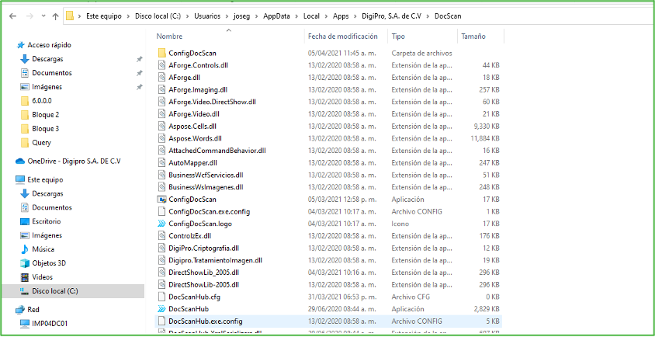The image size is (655, 337).
Task: Select the ConfigDocScan.logo icon file
Action: (x=161, y=224)
